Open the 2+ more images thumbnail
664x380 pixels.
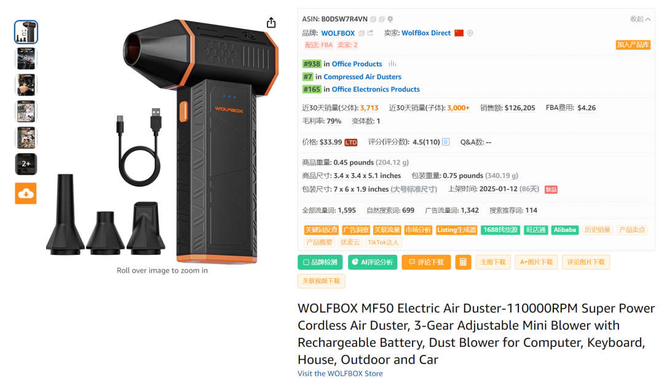pos(26,164)
